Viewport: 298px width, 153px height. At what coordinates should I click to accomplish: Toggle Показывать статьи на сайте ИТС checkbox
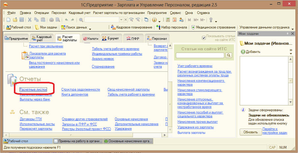pos(204,38)
